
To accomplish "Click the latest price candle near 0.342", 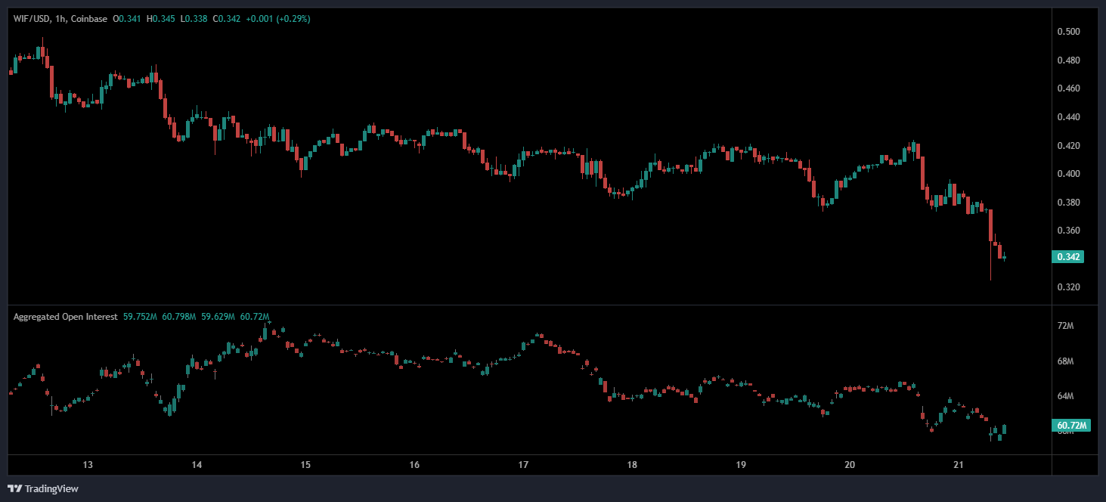I will [x=1004, y=258].
